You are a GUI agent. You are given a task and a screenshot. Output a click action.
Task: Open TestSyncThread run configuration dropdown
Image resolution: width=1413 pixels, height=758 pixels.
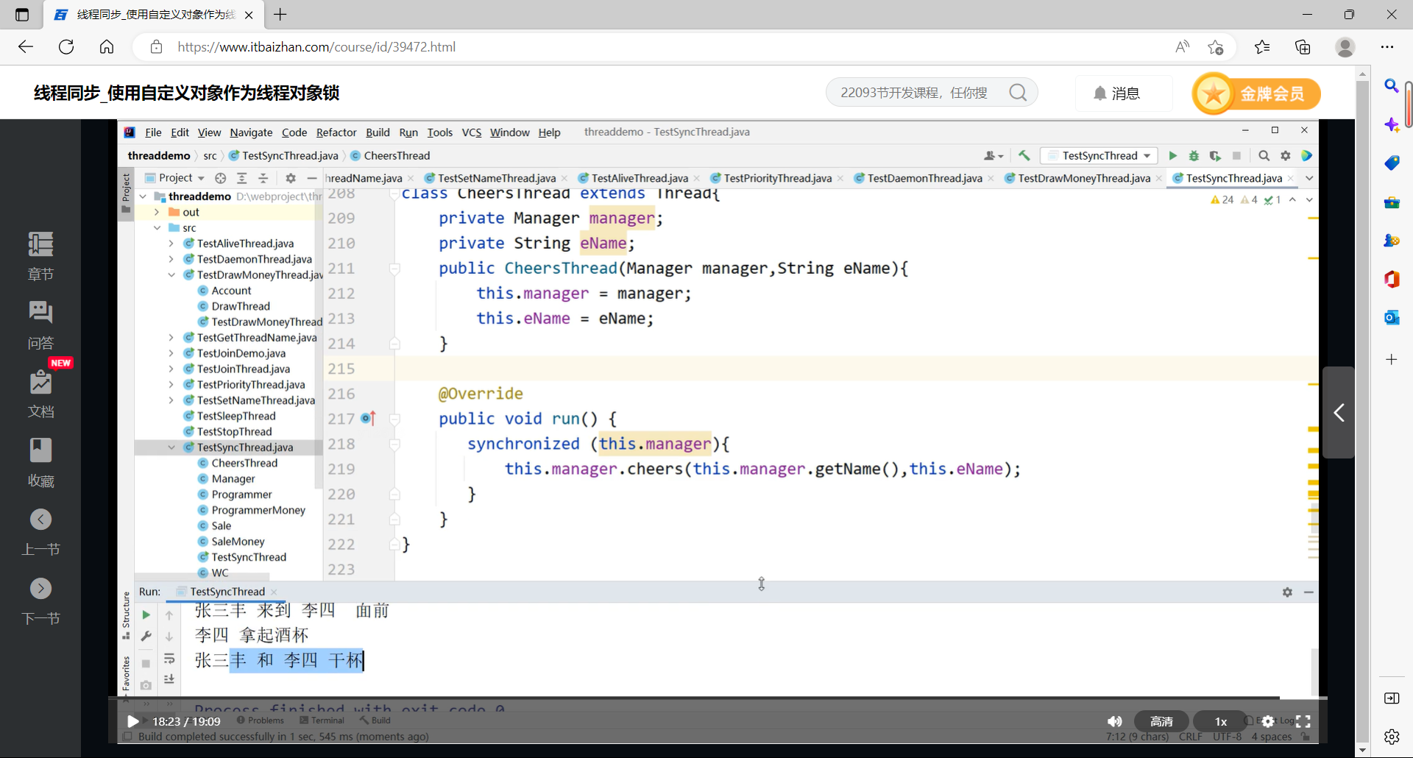(1099, 156)
